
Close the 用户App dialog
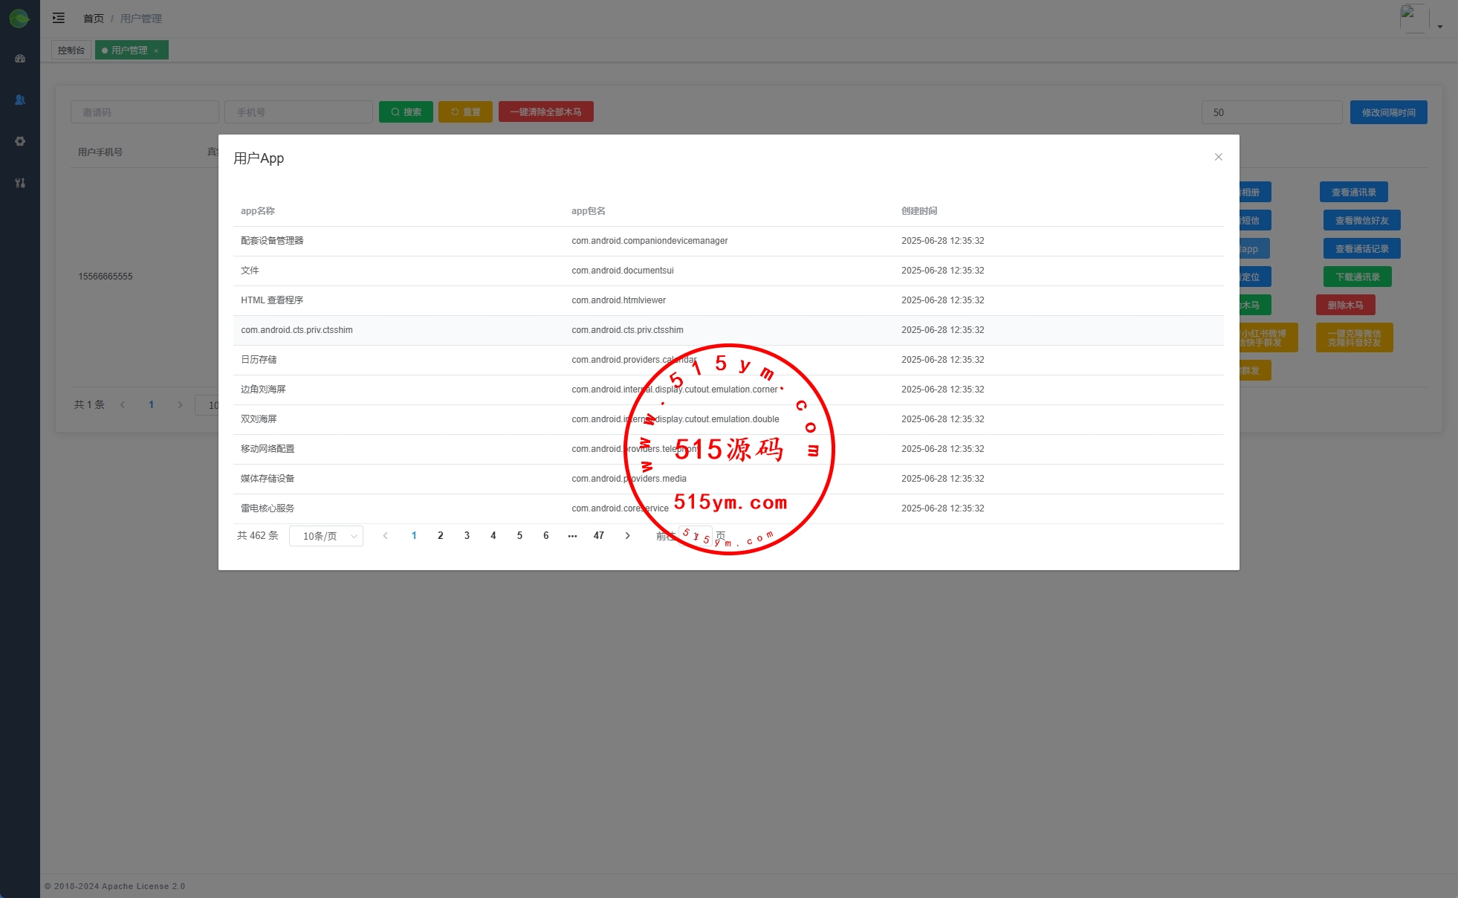tap(1218, 157)
